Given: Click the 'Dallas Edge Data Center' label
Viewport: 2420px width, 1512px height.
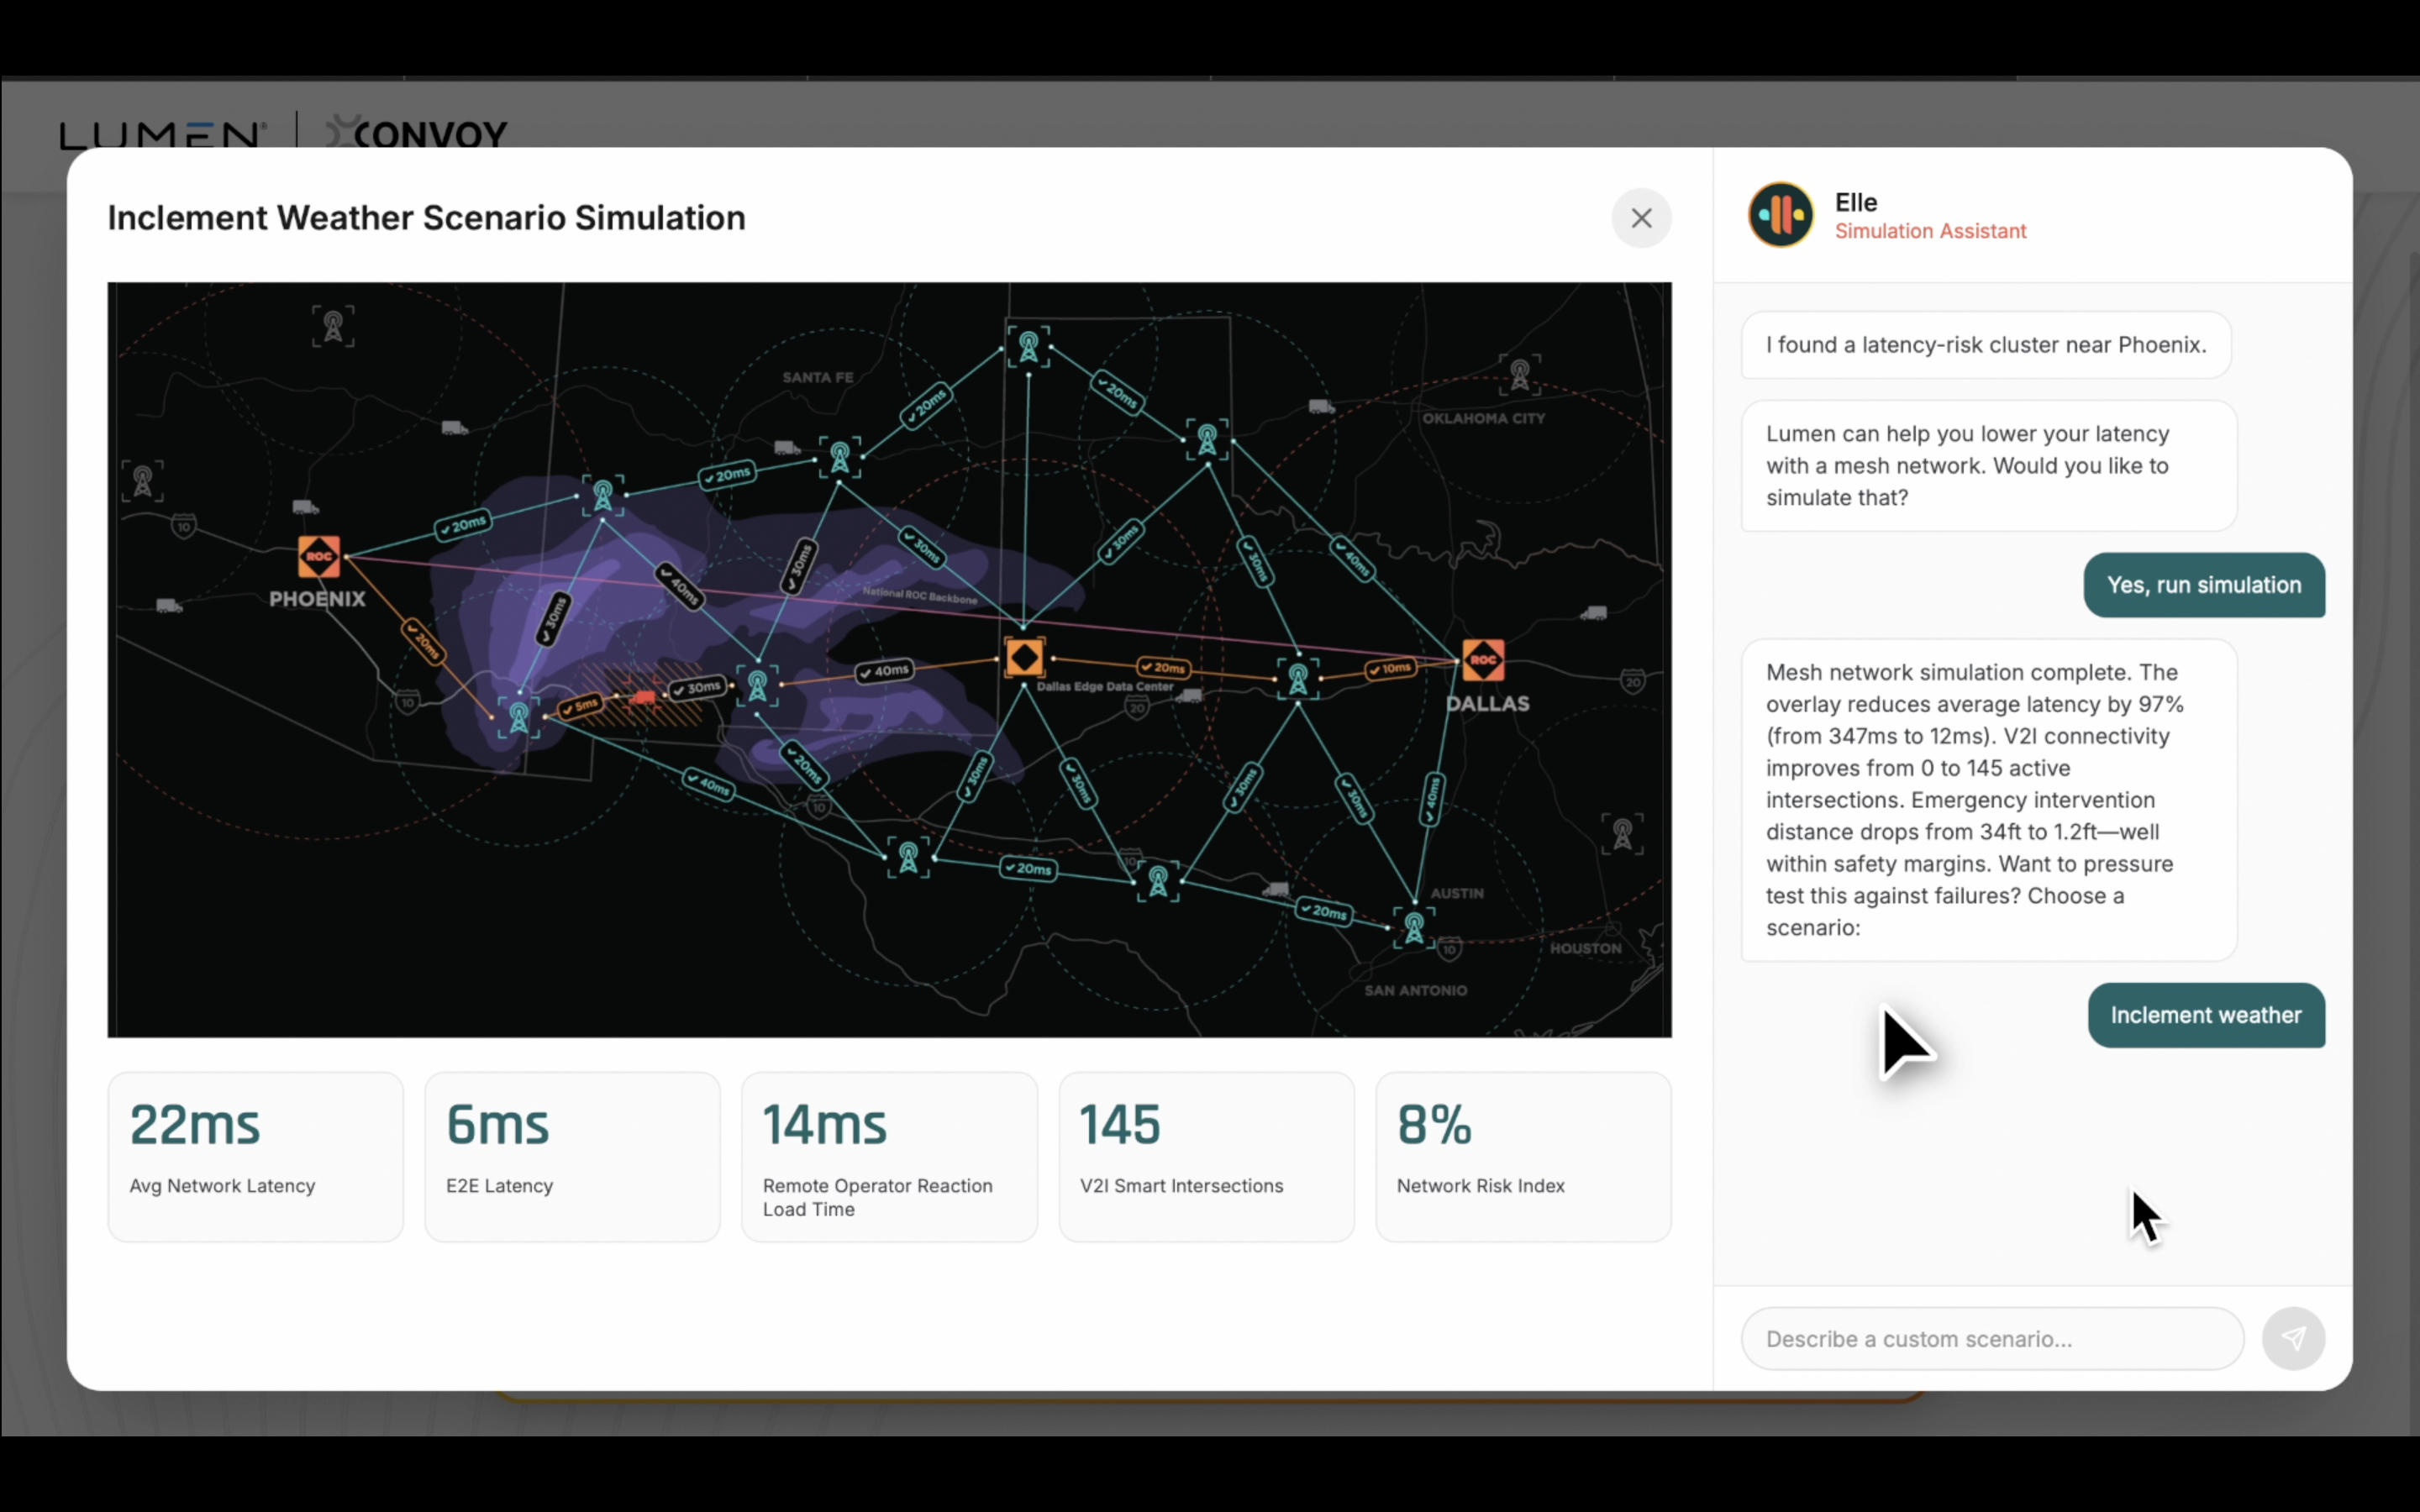Looking at the screenshot, I should [x=1105, y=686].
